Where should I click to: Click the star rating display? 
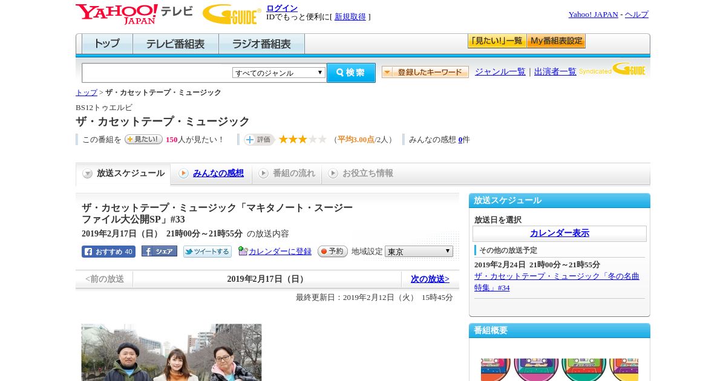coord(302,140)
